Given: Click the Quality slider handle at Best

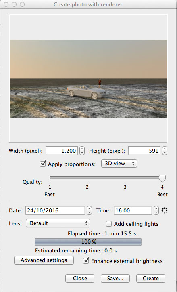Looking at the screenshot, I should (x=162, y=179).
